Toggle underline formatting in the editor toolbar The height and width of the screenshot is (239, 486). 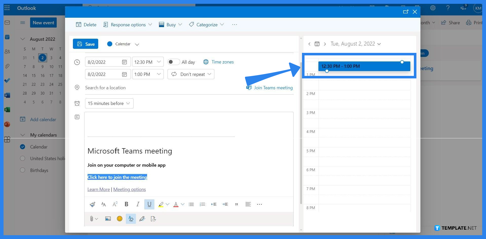click(x=149, y=204)
